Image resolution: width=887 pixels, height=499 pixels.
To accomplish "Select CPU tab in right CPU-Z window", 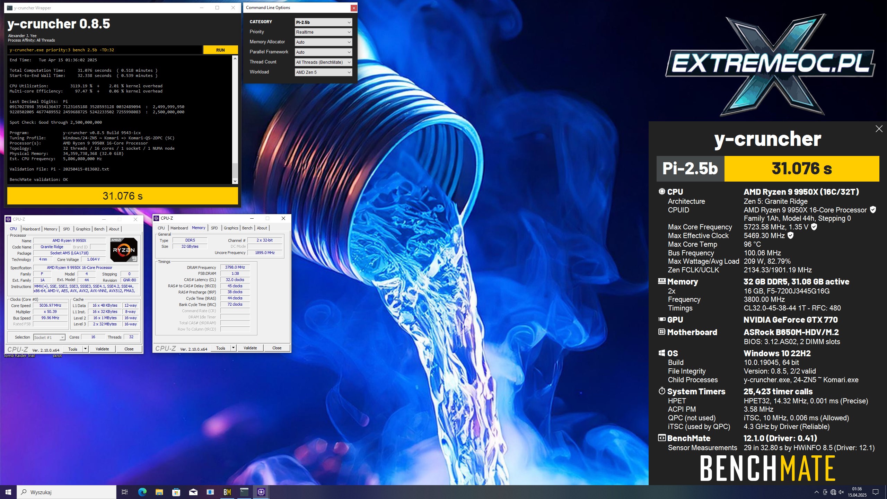I will [x=161, y=228].
